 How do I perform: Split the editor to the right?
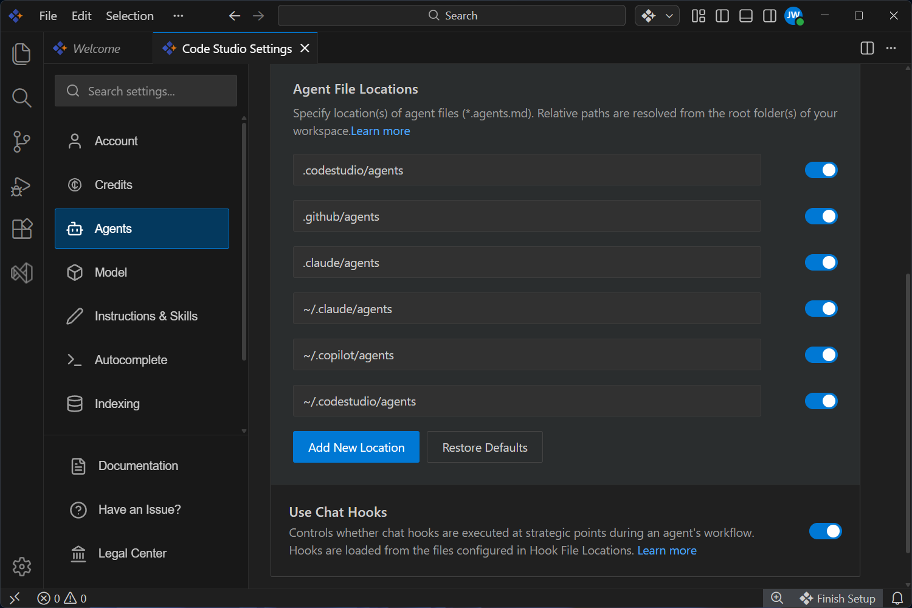[x=868, y=48]
